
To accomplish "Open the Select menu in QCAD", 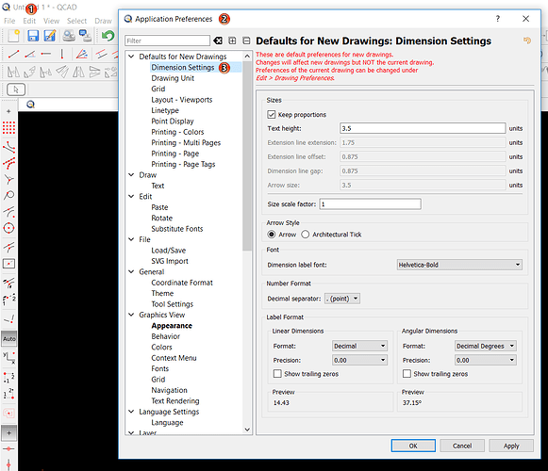I will (77, 21).
